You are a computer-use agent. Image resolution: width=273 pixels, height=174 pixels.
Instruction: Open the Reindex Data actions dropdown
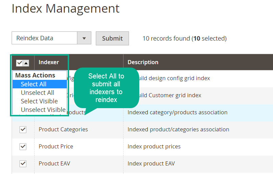point(44,38)
